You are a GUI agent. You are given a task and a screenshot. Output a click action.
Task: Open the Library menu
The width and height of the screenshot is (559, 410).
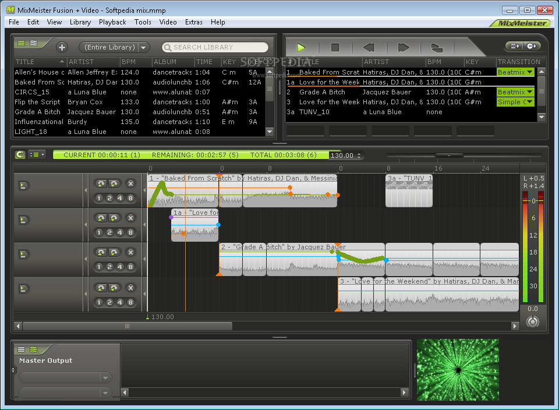(x=80, y=22)
